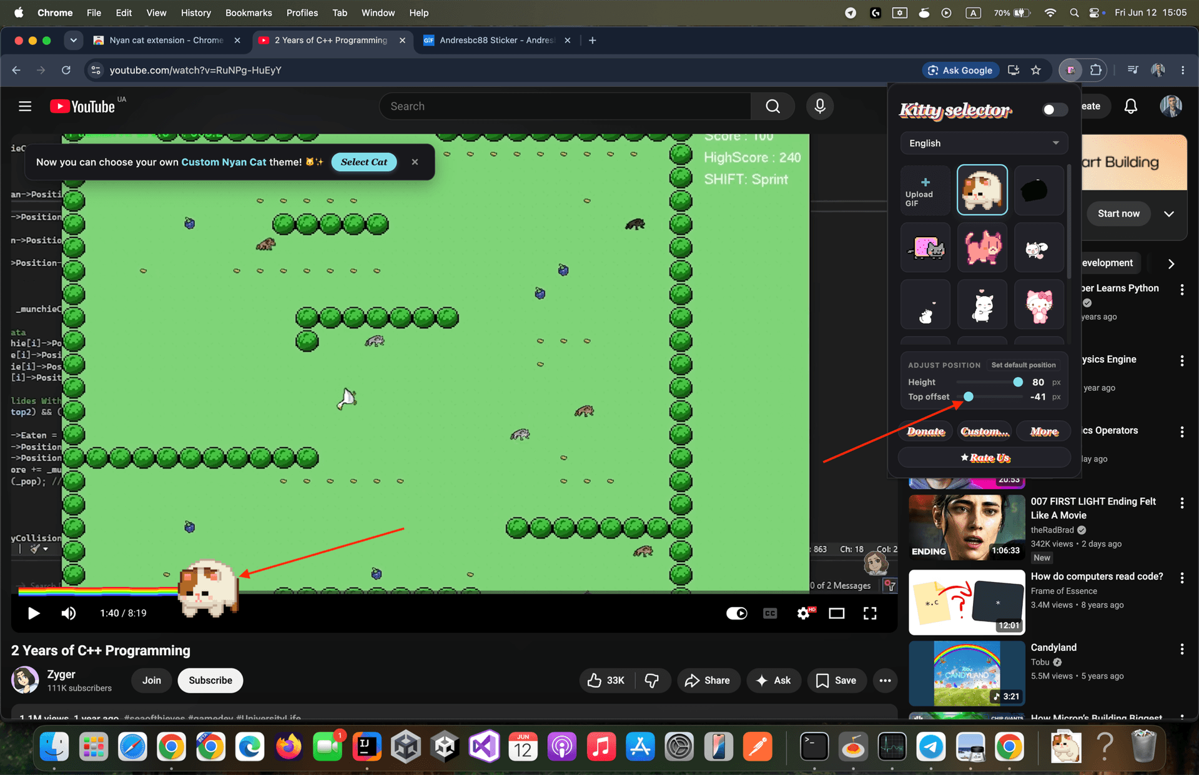Click Start now on the ad

[x=1118, y=214]
